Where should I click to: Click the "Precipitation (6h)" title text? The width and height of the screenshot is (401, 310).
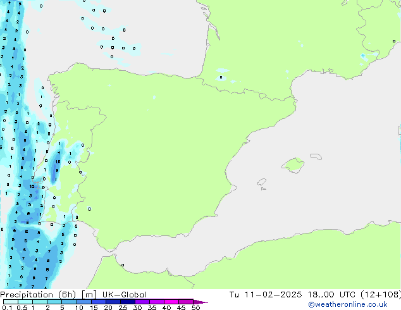click(38, 295)
